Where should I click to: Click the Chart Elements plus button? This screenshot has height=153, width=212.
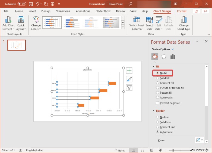coord(129,70)
